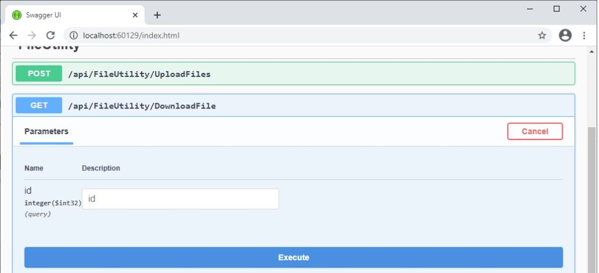View site information icon in address bar
Screen dimensions: 599x273
click(x=74, y=36)
